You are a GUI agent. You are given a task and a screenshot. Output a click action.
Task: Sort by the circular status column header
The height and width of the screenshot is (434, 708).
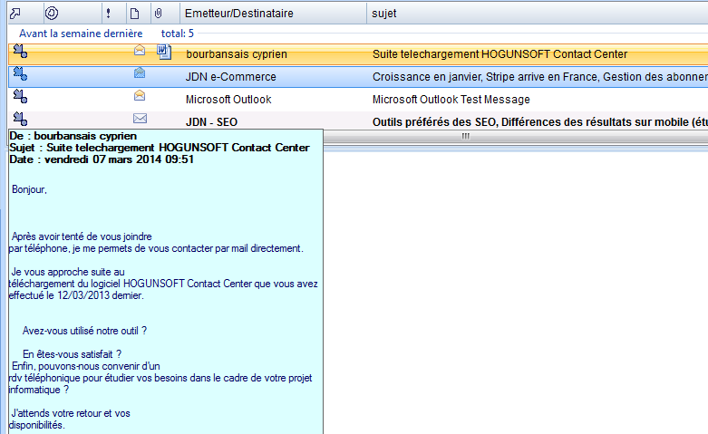tap(52, 13)
